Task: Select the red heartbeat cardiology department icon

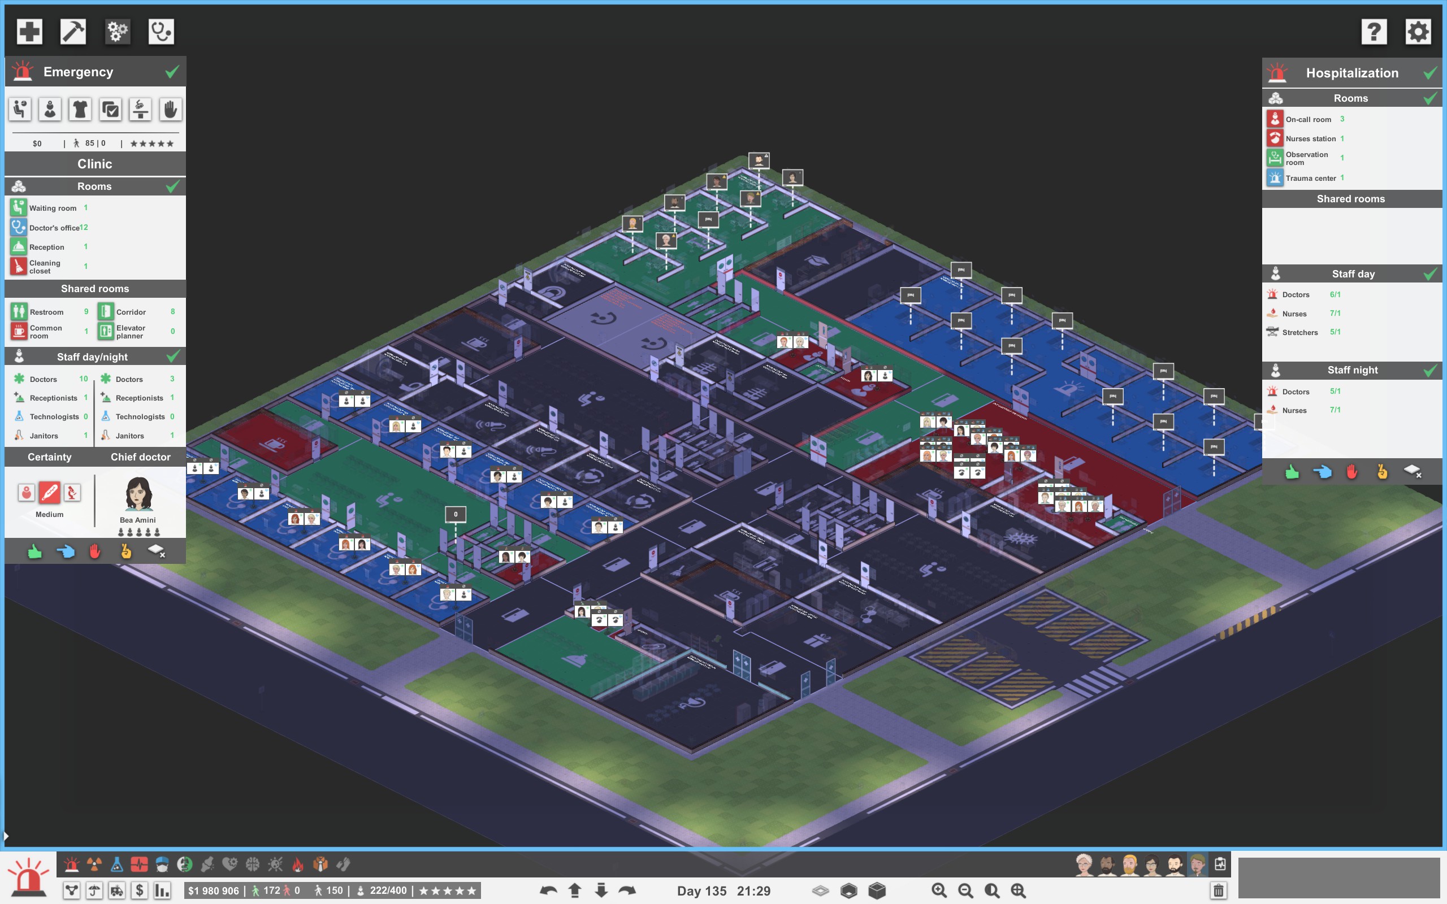Action: coord(139,864)
